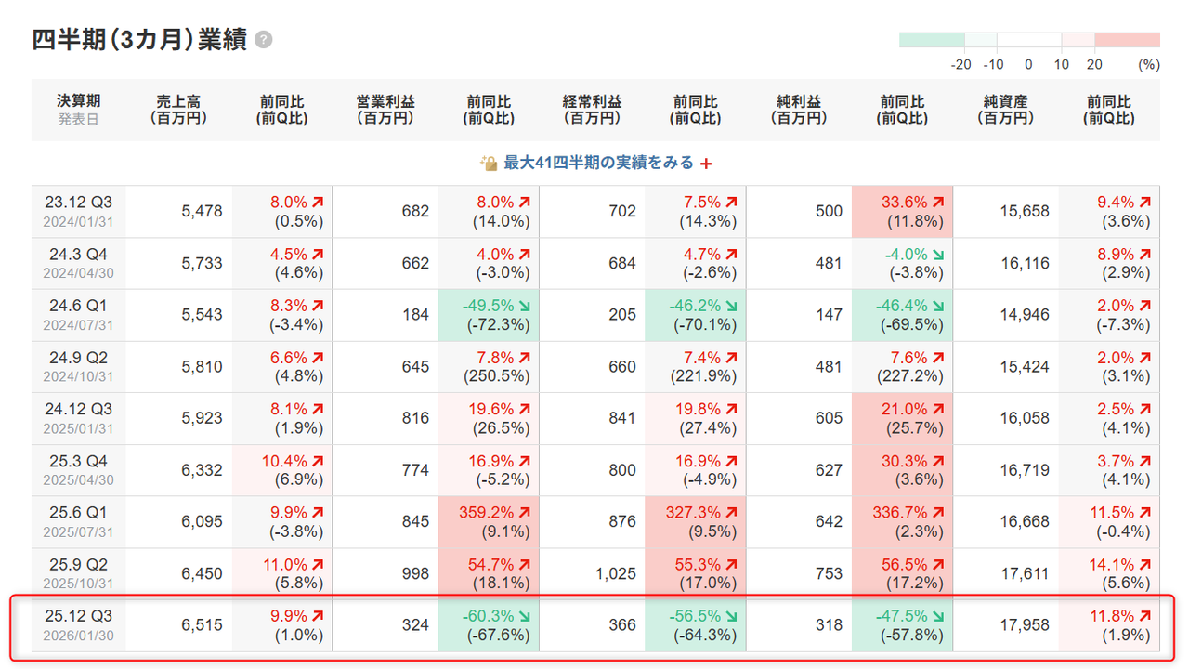The height and width of the screenshot is (669, 1189).
Task: Click the red up arrow beside 359.2%
Action: [x=525, y=513]
